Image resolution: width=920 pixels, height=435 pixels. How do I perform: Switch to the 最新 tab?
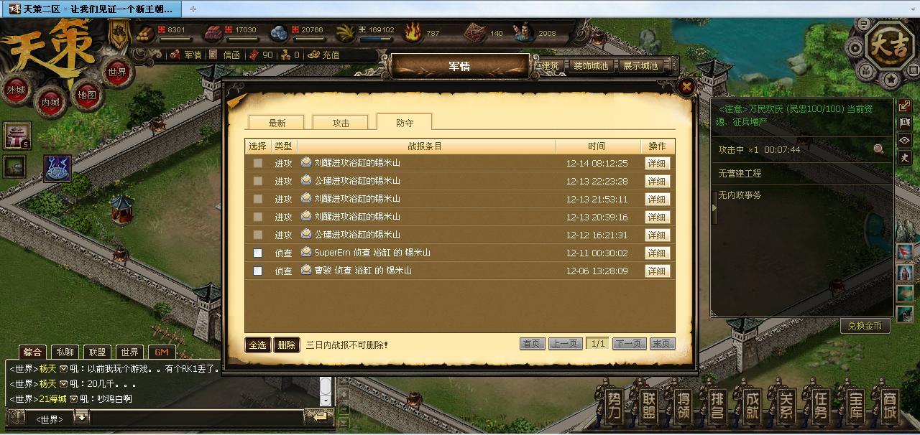pos(277,123)
